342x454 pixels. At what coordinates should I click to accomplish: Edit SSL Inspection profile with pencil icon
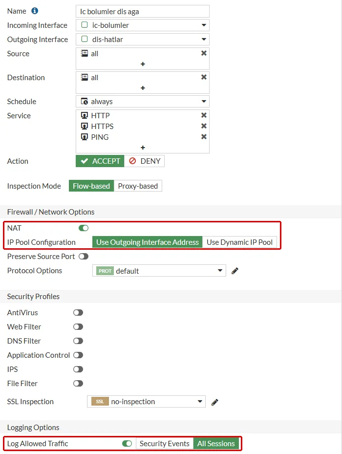click(x=214, y=402)
